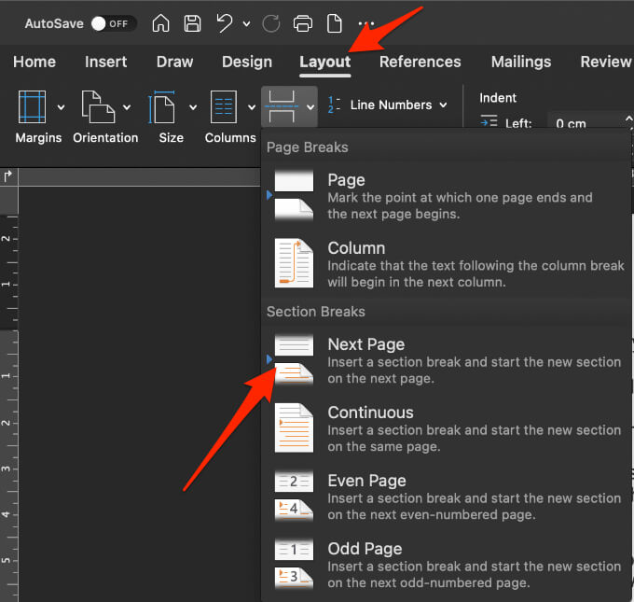Open the Margins tool

coord(32,107)
